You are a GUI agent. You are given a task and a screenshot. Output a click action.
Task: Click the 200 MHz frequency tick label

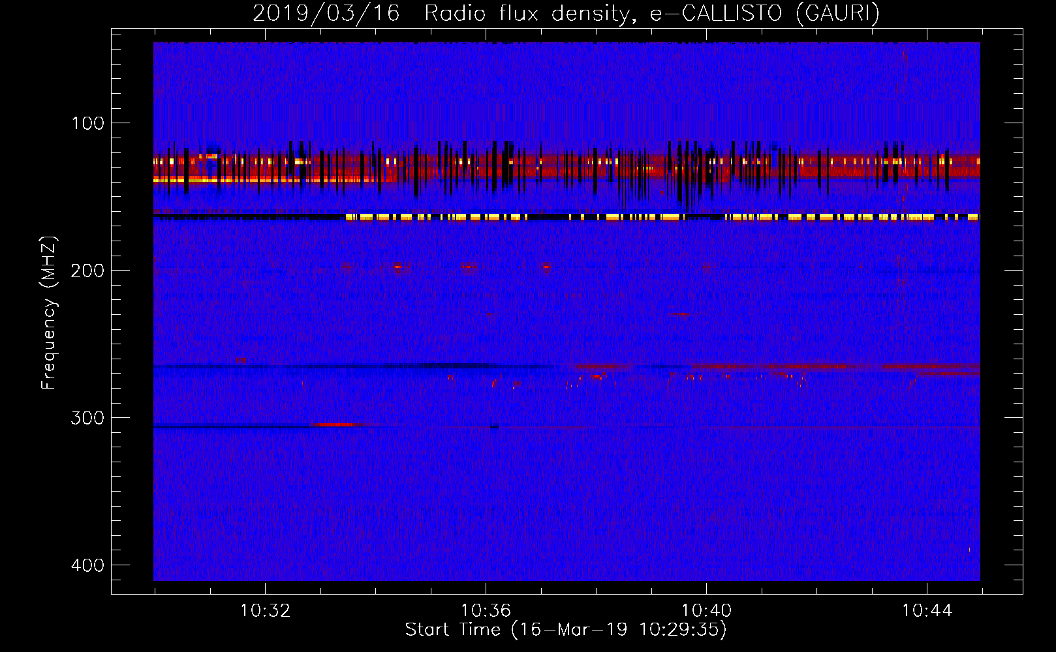click(x=87, y=271)
